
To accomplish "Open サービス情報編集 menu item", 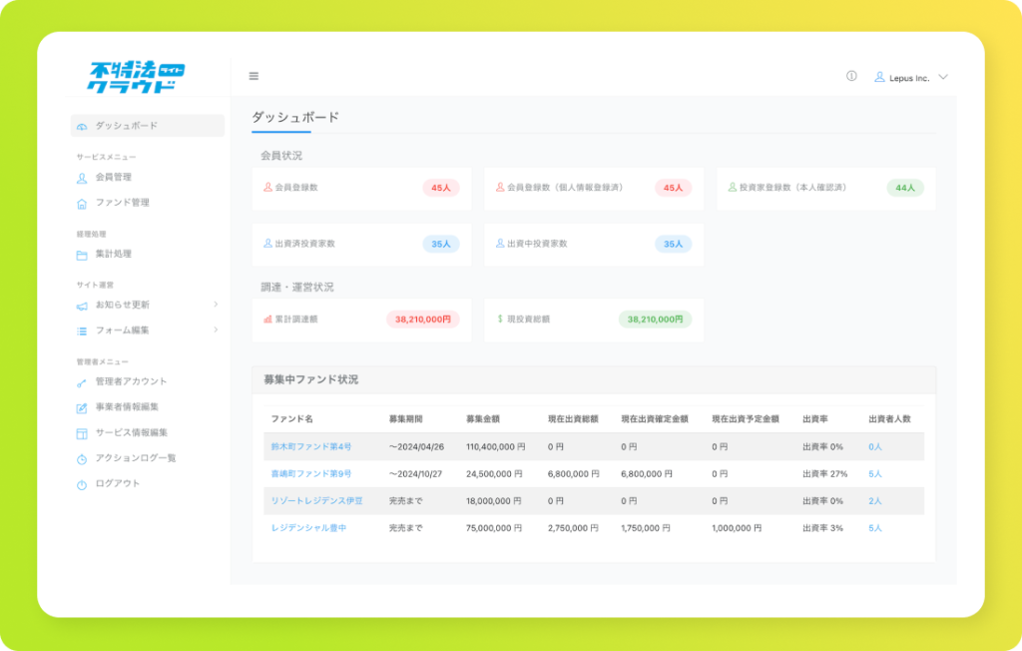I will point(131,433).
